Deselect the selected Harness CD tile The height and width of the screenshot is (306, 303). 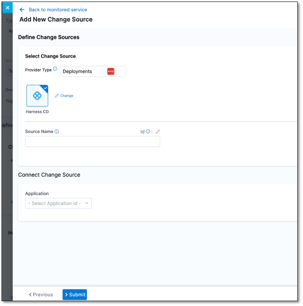(x=37, y=96)
